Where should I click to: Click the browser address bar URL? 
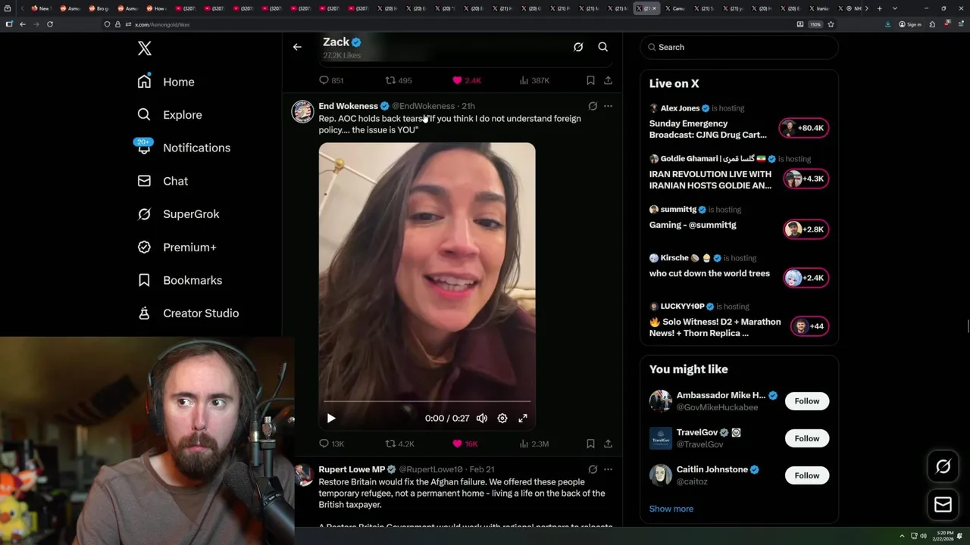(x=162, y=24)
